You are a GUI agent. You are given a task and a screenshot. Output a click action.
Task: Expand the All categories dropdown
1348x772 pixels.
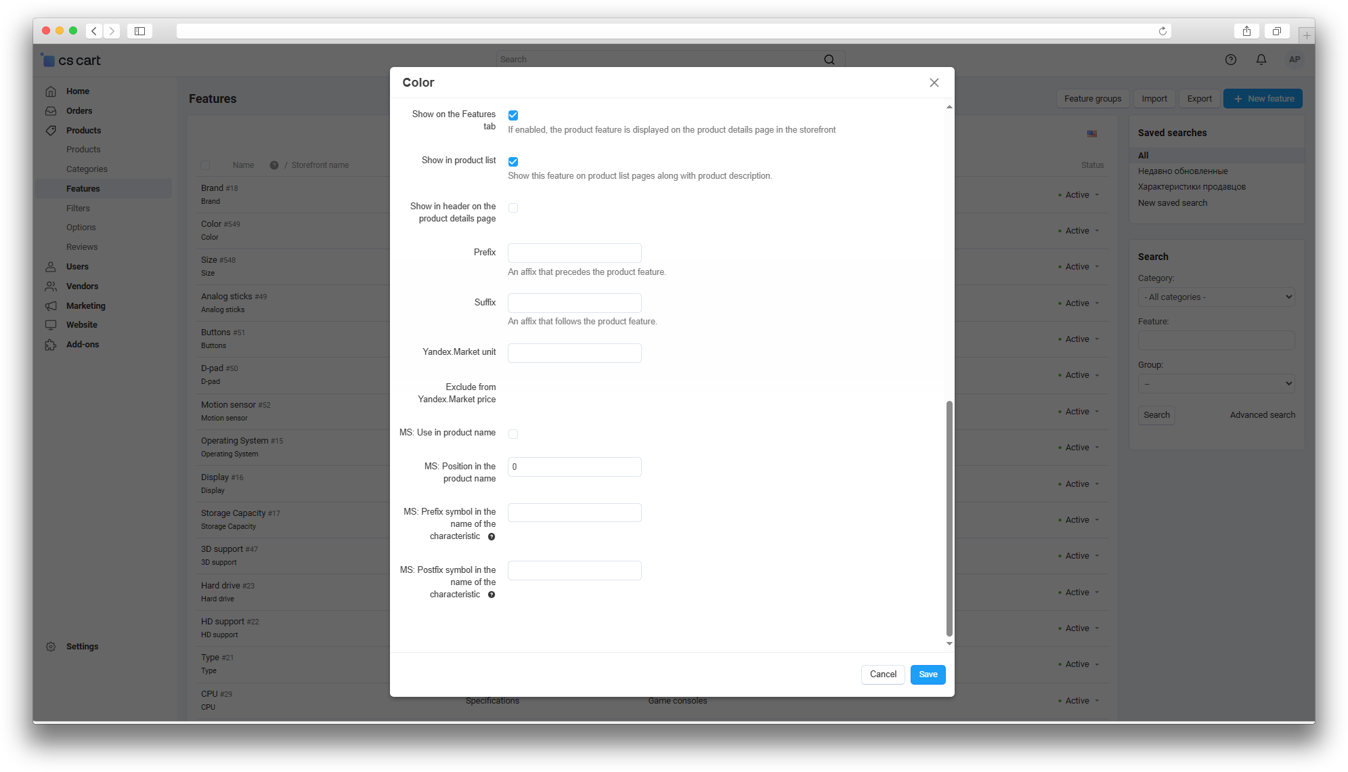[1216, 297]
